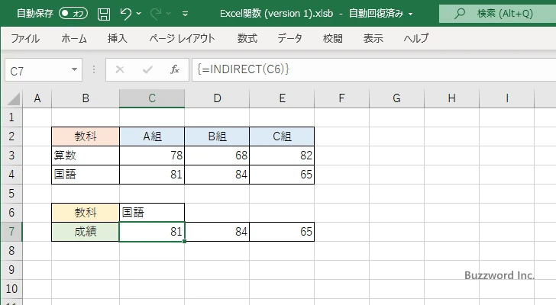Select row 3 header
The height and width of the screenshot is (305, 556).
(11, 156)
